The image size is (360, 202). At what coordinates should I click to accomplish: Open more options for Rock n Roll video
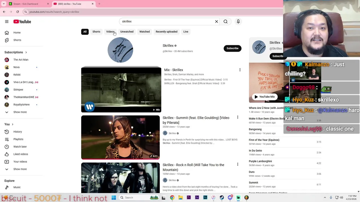pos(238,164)
